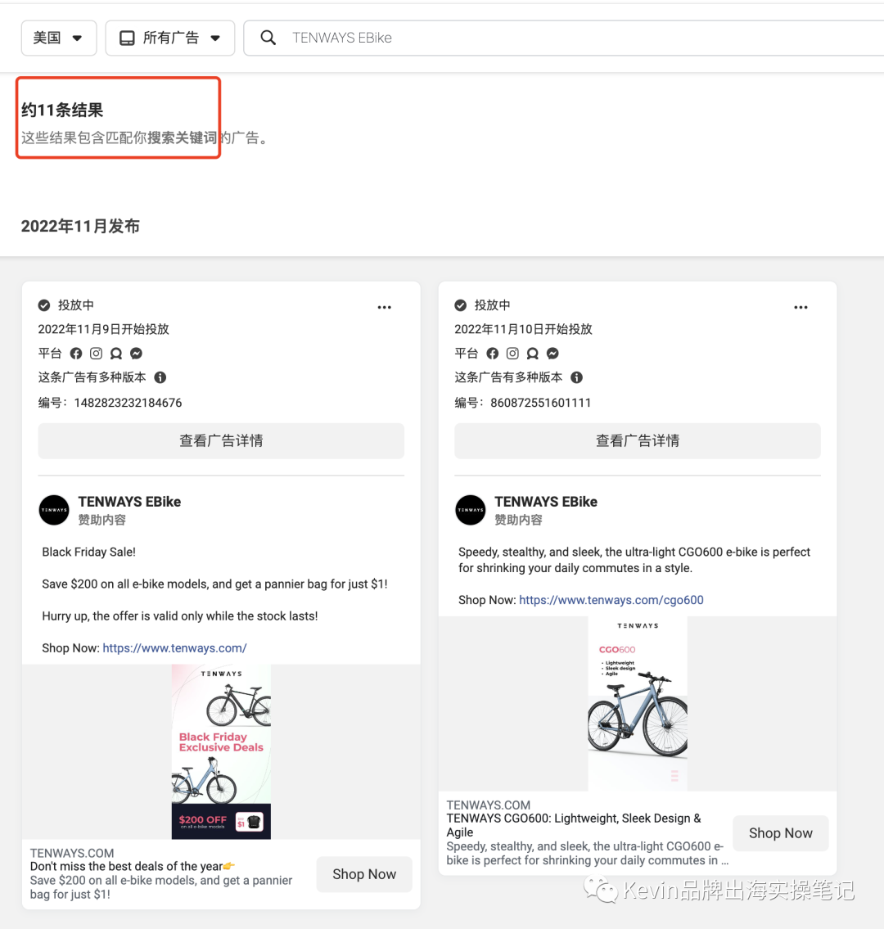884x929 pixels.
Task: Open the 所有广告 ad category dropdown
Action: (x=170, y=38)
